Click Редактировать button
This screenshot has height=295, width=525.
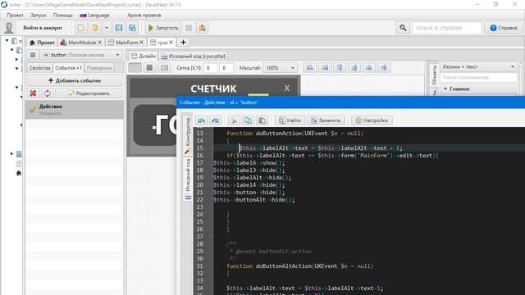(89, 93)
